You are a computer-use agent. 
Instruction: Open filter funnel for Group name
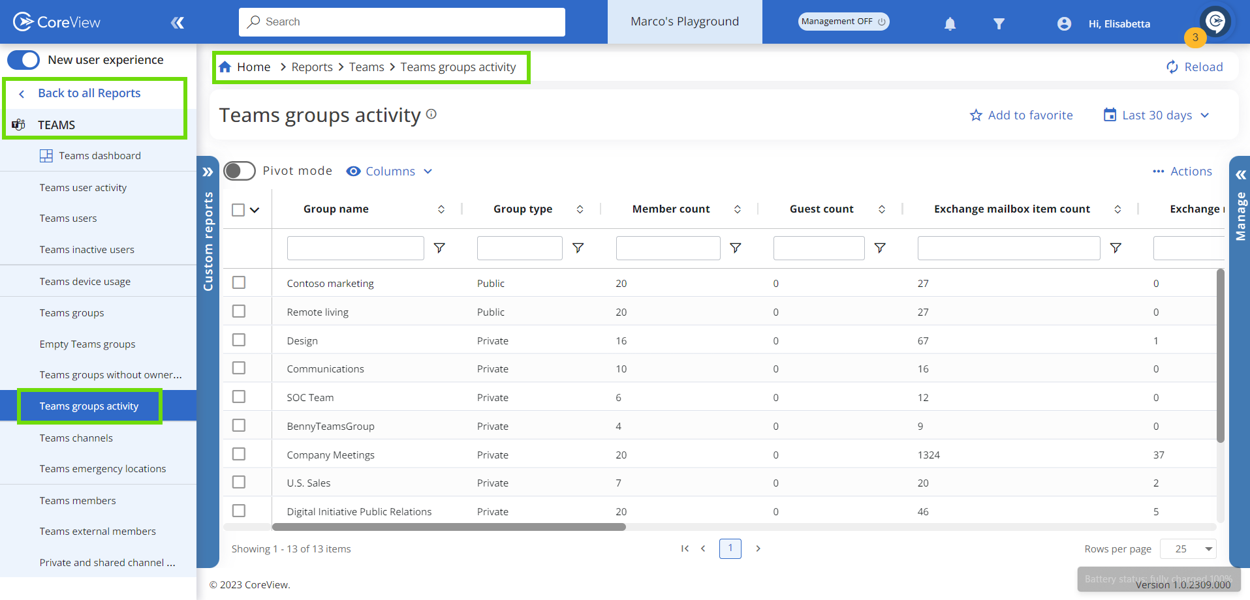pyautogui.click(x=439, y=248)
